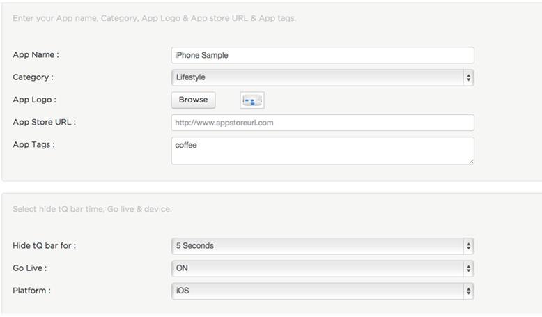Click the App Tags textarea resize grip
This screenshot has width=542, height=317.
tap(471, 162)
